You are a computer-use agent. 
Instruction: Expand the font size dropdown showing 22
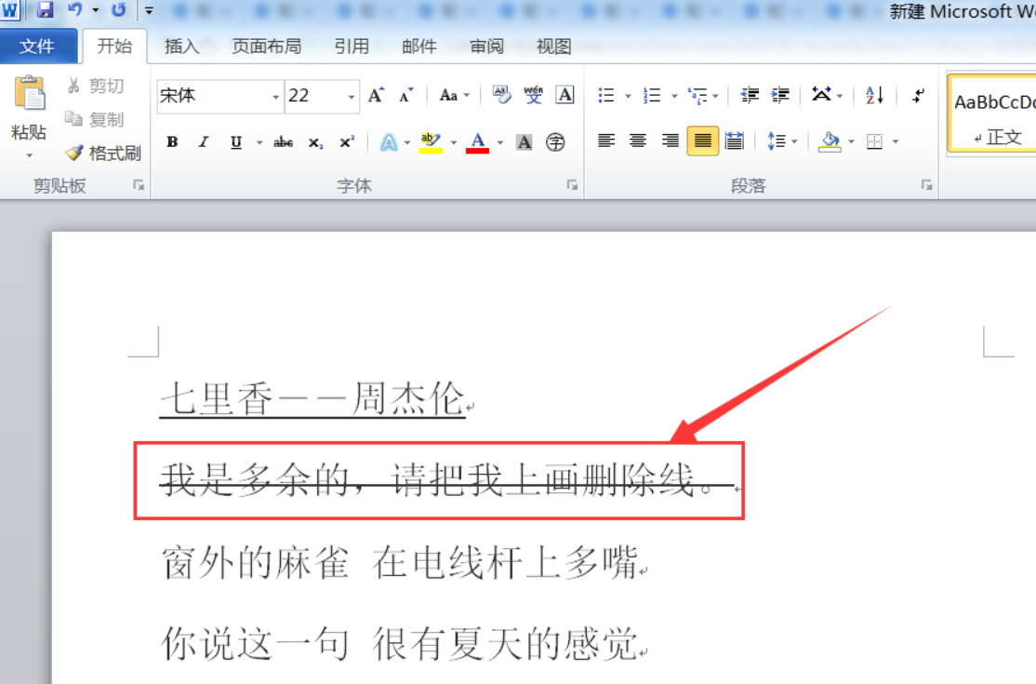pos(352,96)
